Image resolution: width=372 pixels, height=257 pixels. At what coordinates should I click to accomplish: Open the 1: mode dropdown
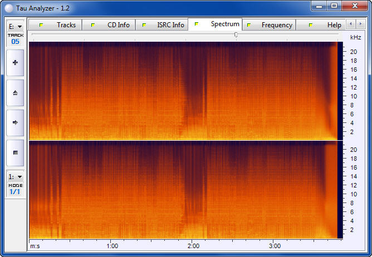15,176
